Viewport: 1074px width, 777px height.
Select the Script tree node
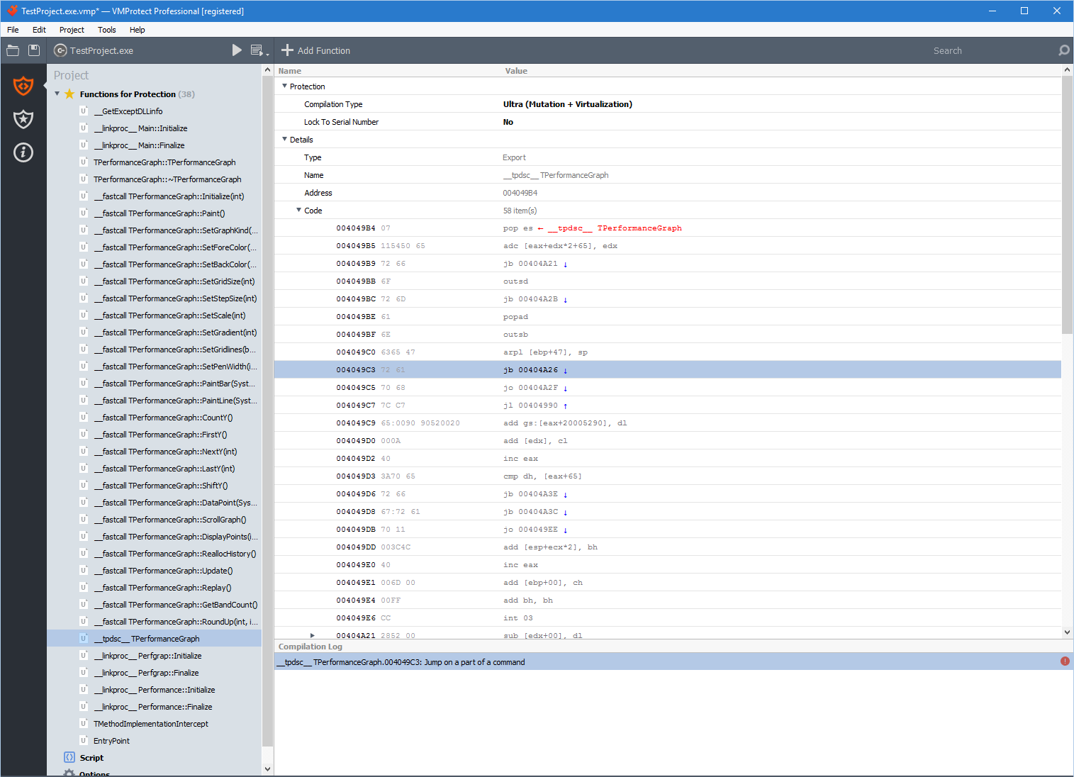tap(91, 758)
